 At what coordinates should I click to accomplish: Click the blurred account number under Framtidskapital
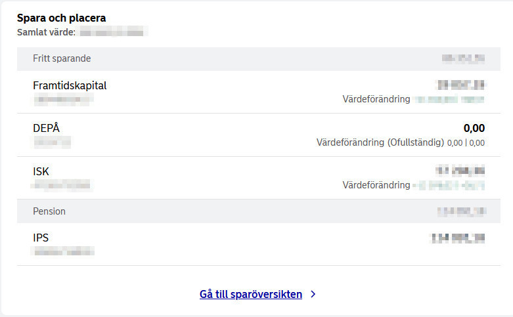tap(63, 99)
